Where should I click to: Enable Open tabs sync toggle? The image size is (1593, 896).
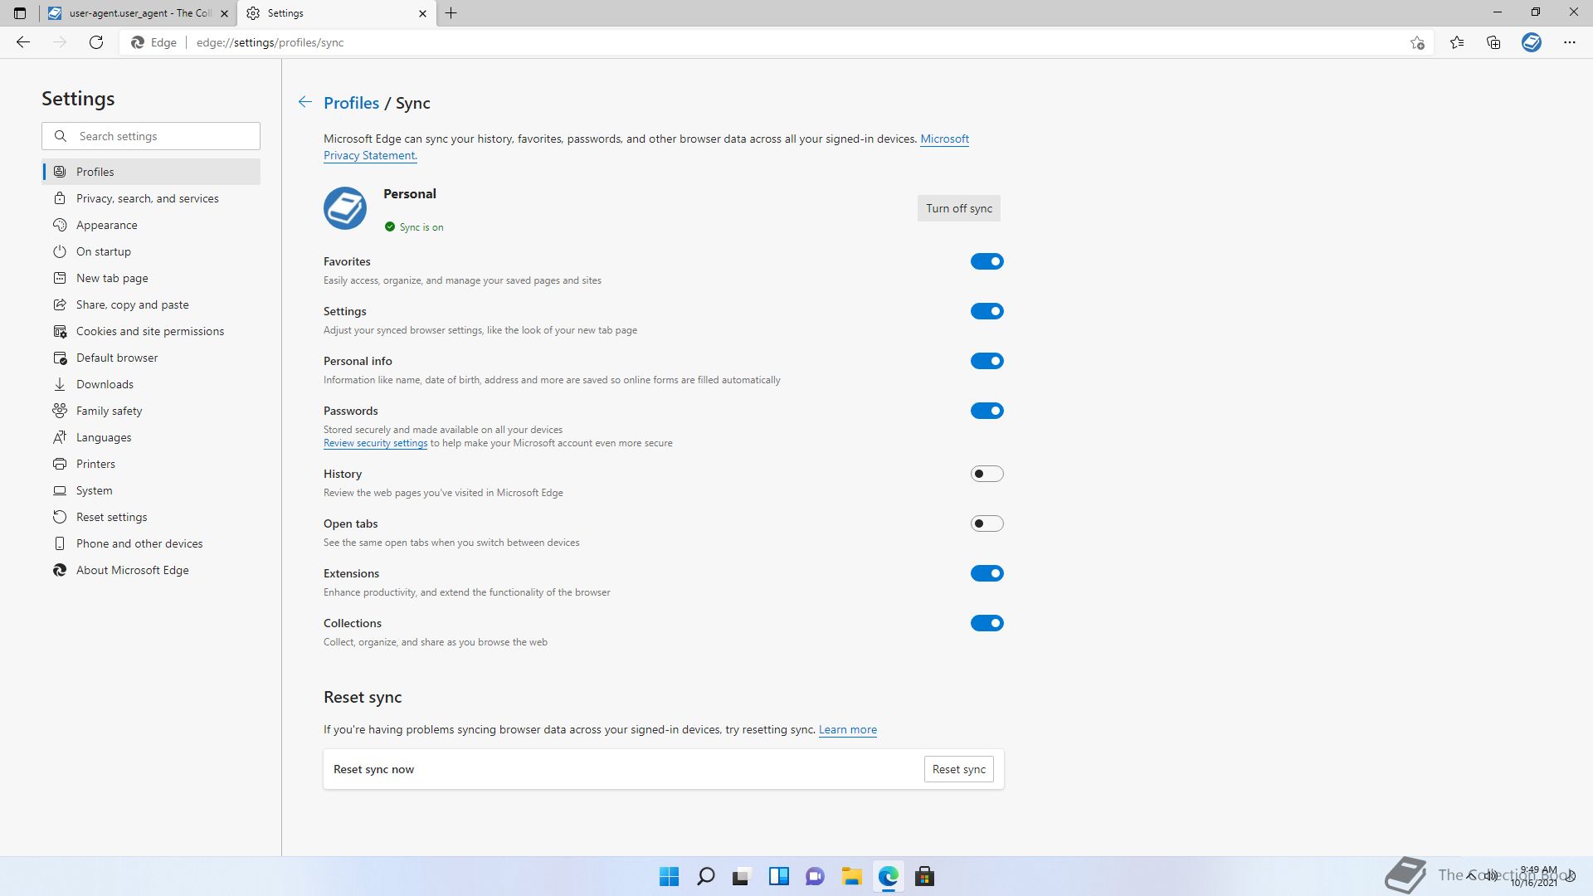coord(987,523)
